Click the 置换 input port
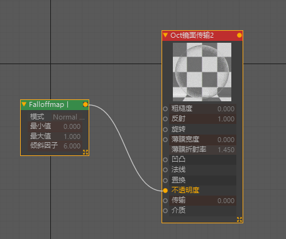The height and width of the screenshot is (239, 286). tap(165, 181)
